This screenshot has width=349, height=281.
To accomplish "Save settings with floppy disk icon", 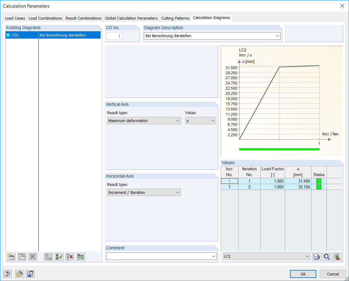I will tap(30, 274).
